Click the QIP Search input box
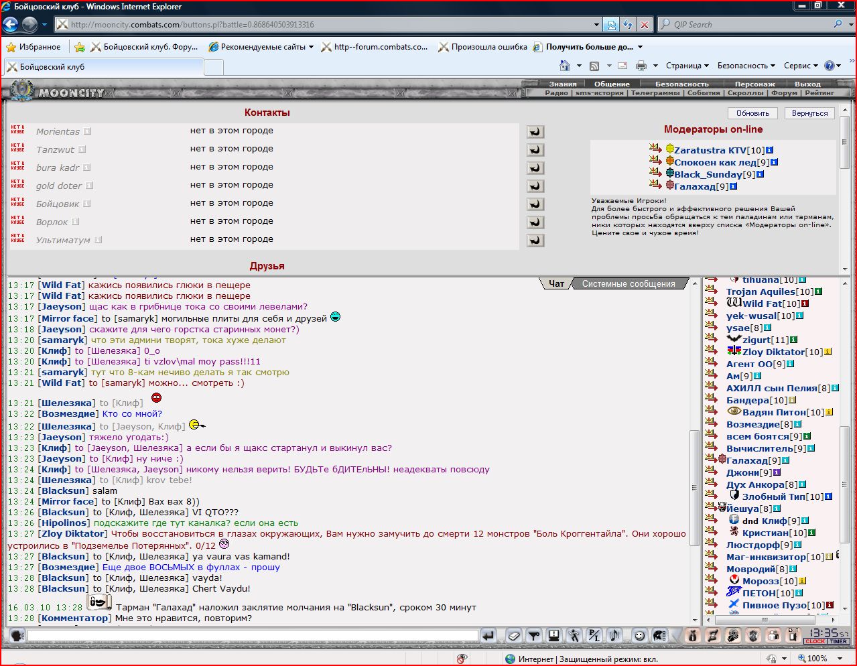 click(745, 24)
